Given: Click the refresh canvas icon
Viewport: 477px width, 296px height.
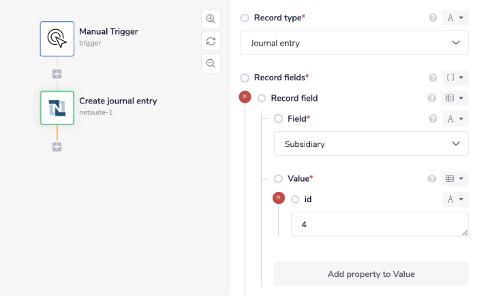Looking at the screenshot, I should coord(211,41).
